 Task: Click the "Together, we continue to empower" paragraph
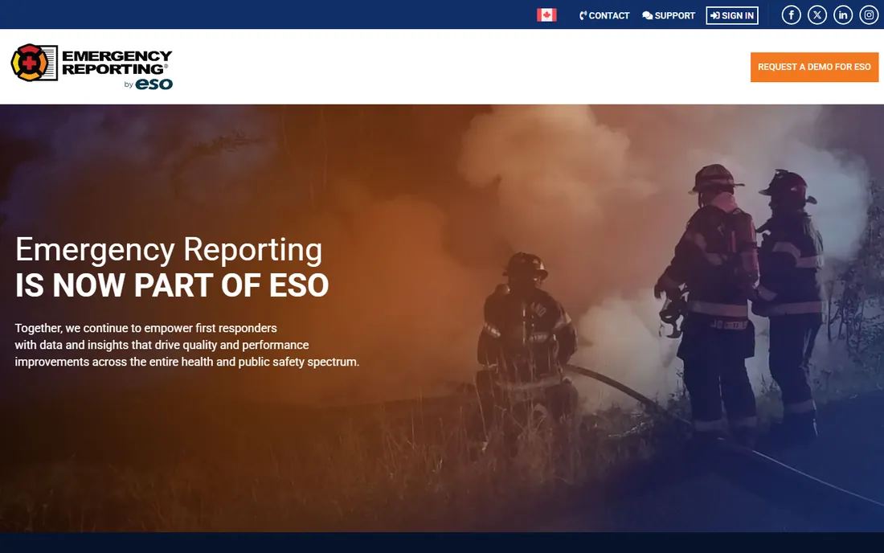click(x=186, y=345)
